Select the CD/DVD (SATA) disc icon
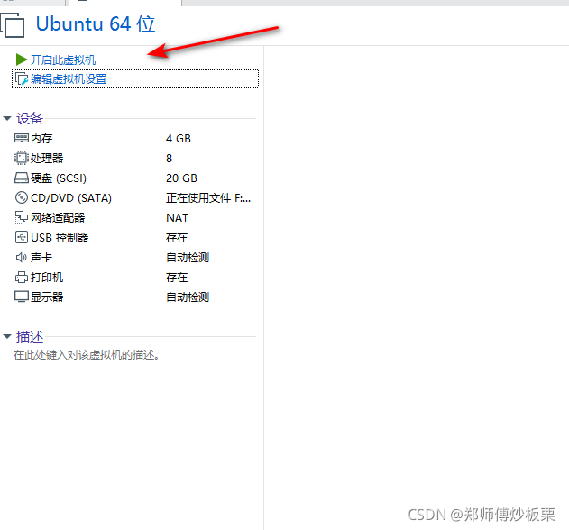This screenshot has width=569, height=530. click(22, 197)
